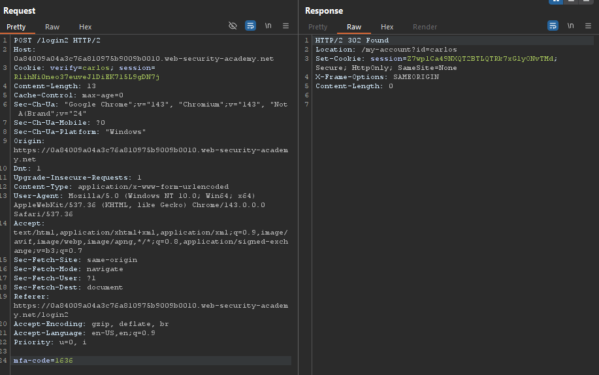Click the Sec-Ch-Ua-Platform: "Windows" line
The image size is (599, 375).
tap(80, 132)
